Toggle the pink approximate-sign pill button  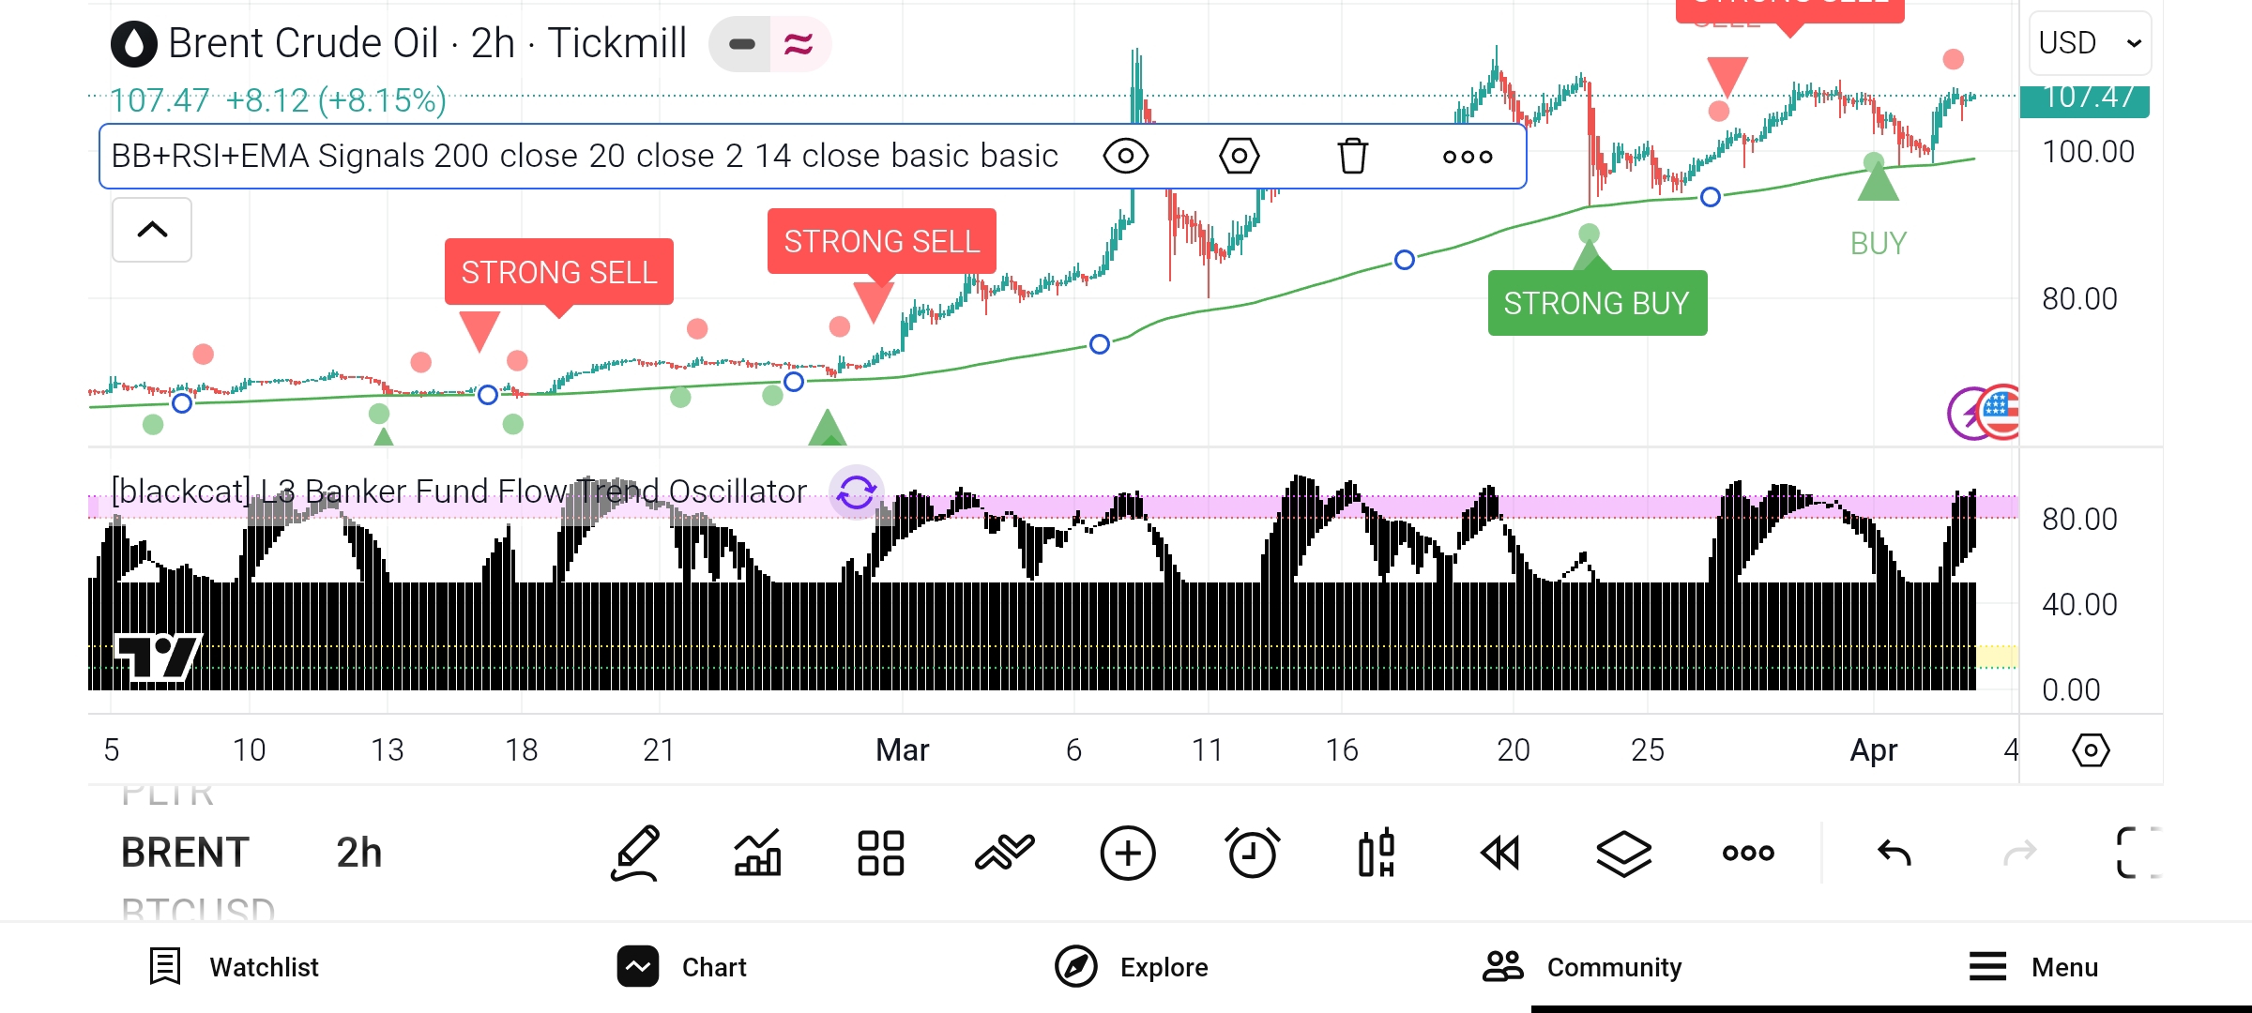(x=799, y=44)
